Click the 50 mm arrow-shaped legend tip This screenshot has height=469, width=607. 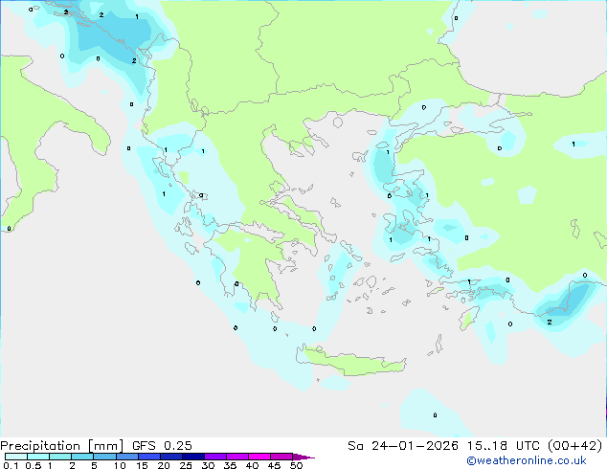(303, 457)
